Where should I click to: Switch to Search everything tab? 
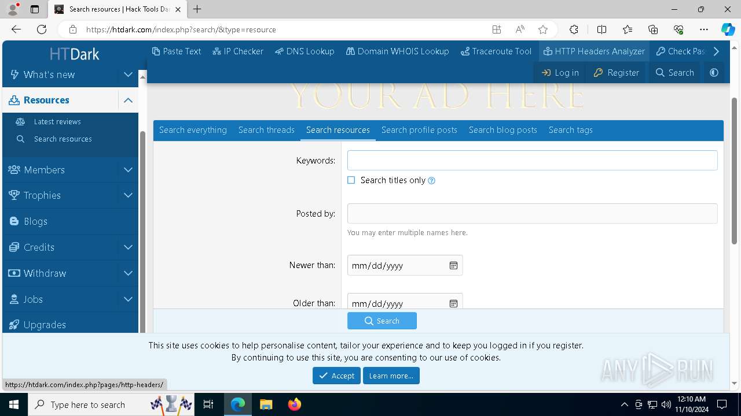coord(193,130)
